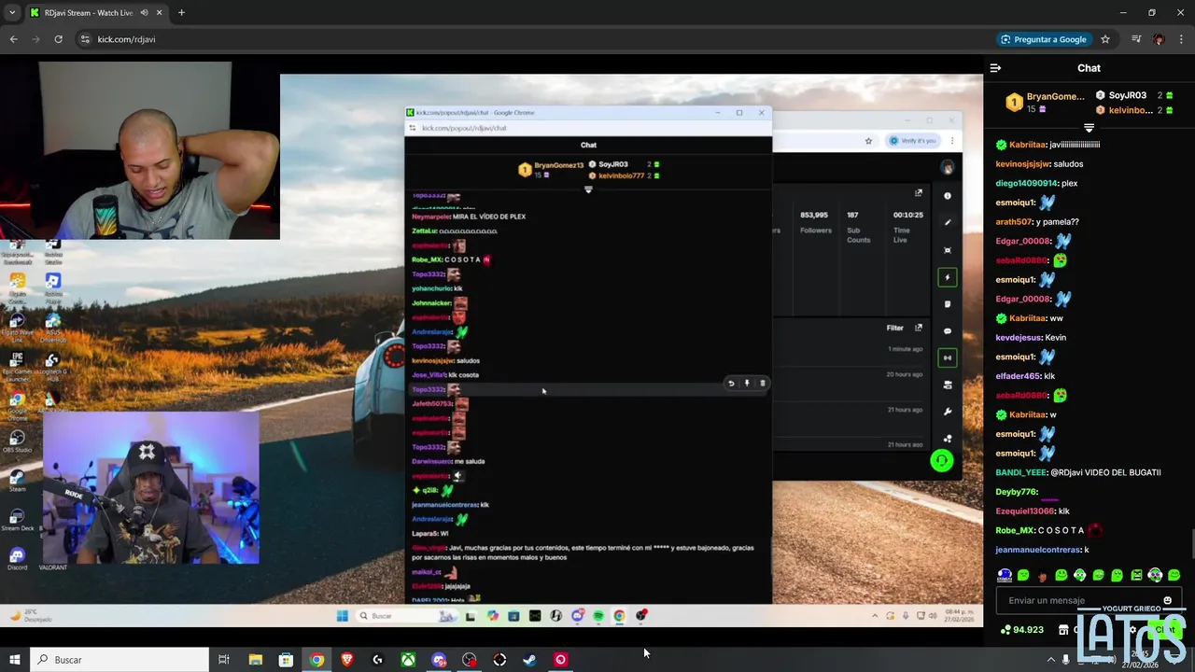Open Microsoft Store from the taskbar

[x=286, y=660]
